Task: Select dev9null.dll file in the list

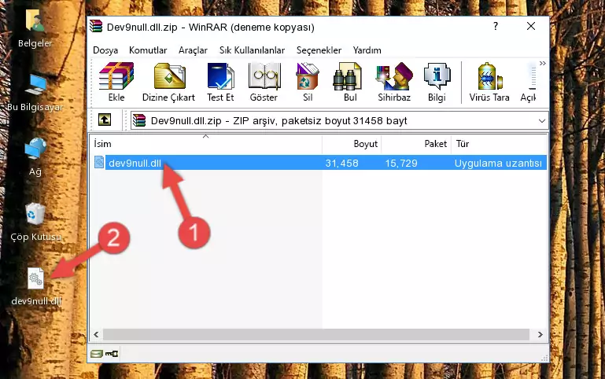Action: tap(135, 163)
